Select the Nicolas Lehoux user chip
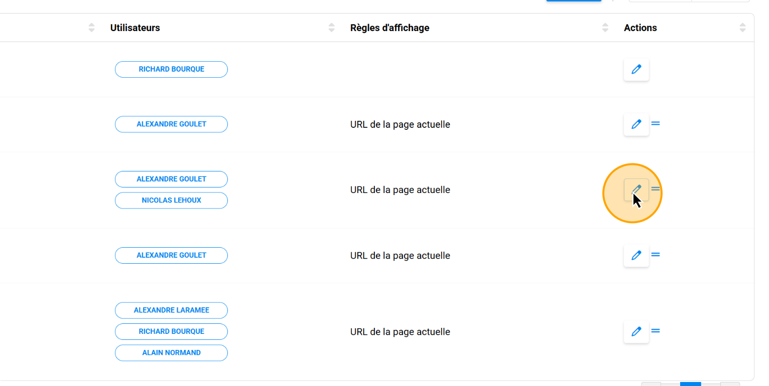This screenshot has width=769, height=386. point(171,201)
